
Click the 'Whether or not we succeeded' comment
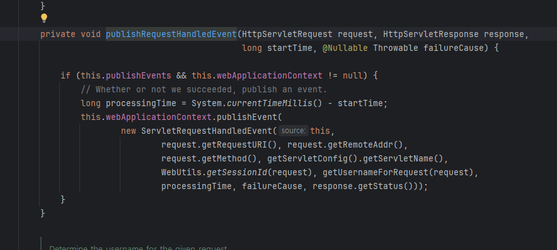tap(204, 90)
